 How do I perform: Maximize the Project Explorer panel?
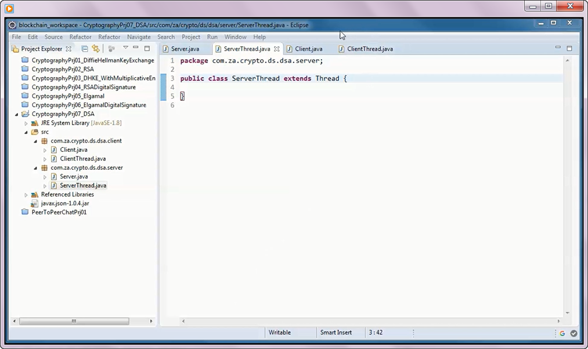coord(147,48)
